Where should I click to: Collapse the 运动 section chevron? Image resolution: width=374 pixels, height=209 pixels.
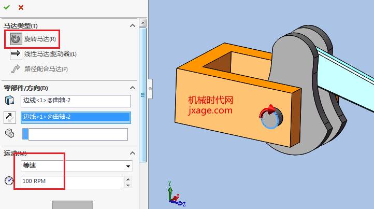click(x=132, y=154)
